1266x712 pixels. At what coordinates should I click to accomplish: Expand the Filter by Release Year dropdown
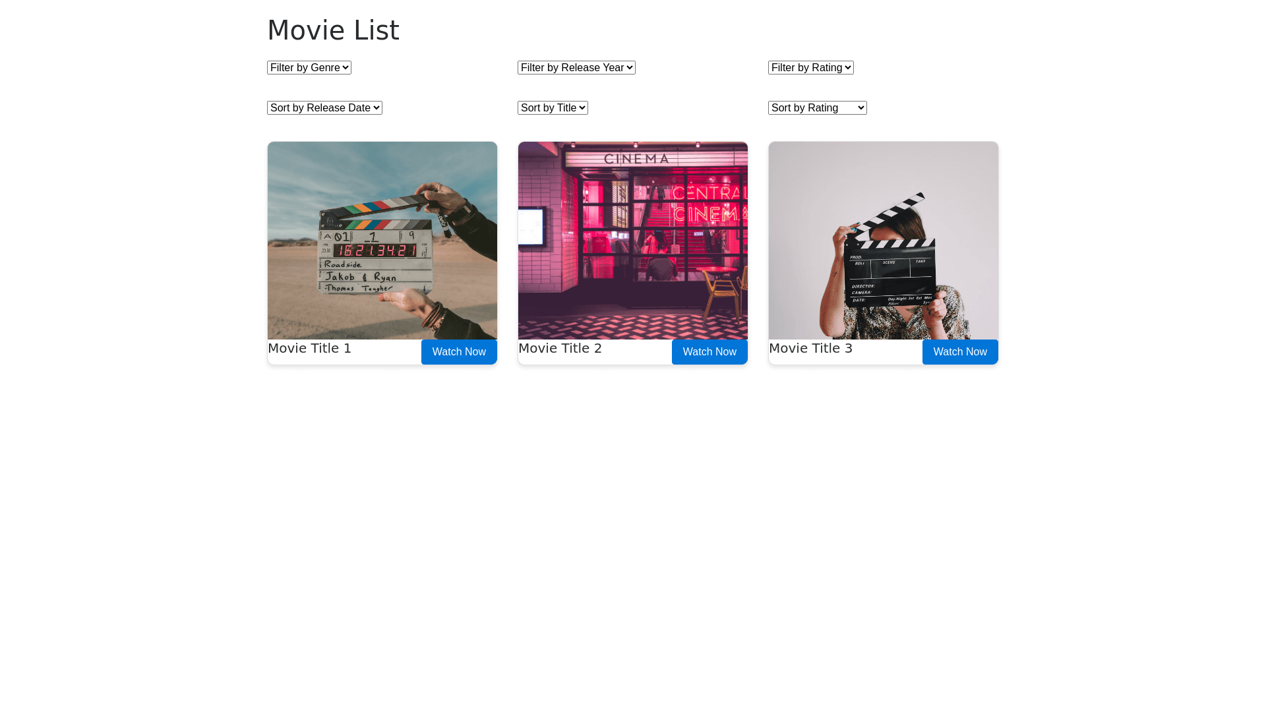point(576,68)
